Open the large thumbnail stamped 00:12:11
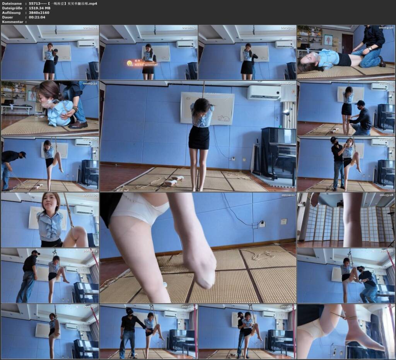The image size is (396, 360). coord(198,247)
